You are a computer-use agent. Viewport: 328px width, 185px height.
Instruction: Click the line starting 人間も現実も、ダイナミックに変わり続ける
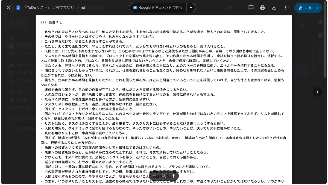141,128
